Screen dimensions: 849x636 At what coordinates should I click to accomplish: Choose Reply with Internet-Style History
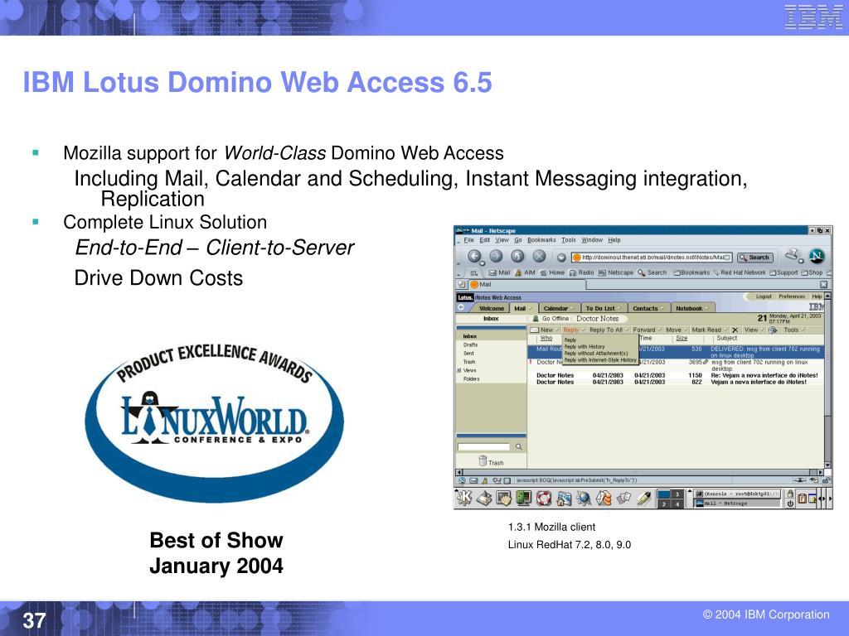click(x=600, y=359)
